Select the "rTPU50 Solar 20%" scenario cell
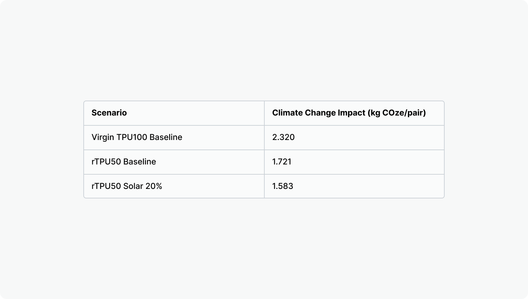 [127, 186]
